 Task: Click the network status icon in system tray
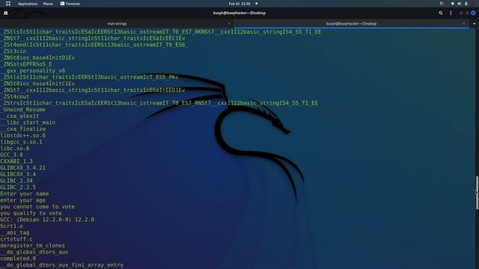pyautogui.click(x=452, y=4)
